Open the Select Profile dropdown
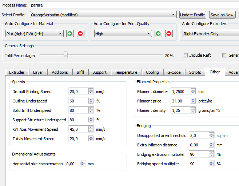 tap(174, 15)
